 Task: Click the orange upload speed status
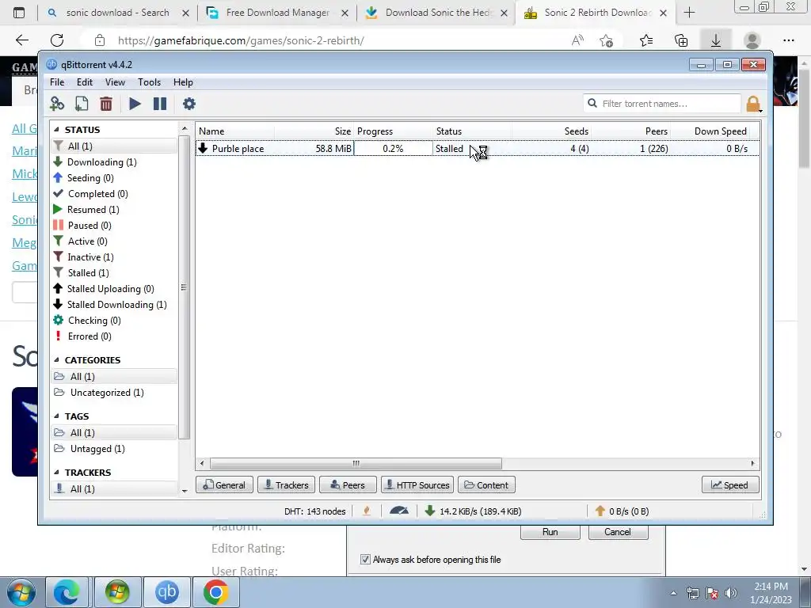(x=622, y=511)
